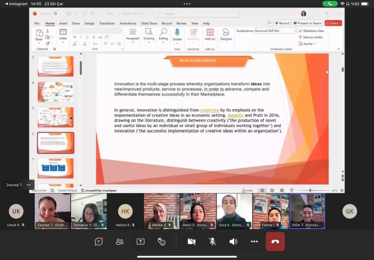
Task: Unmute the microphone in call bar
Action: 212,241
